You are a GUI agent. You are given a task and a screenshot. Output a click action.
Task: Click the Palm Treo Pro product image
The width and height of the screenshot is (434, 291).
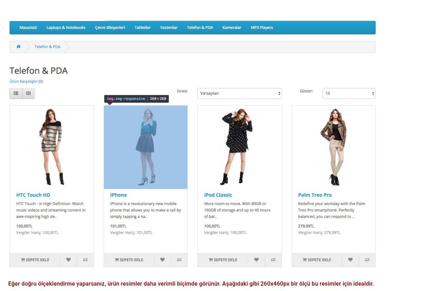[x=334, y=147]
